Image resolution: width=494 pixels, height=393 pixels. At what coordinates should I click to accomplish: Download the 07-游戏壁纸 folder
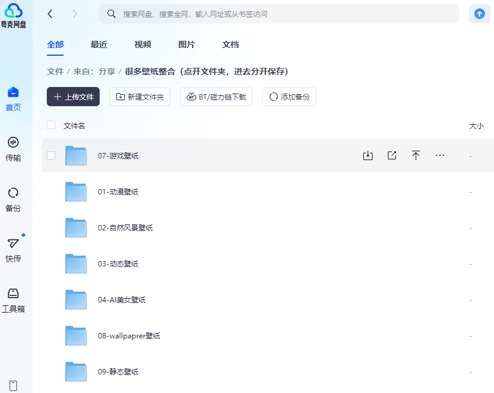368,155
